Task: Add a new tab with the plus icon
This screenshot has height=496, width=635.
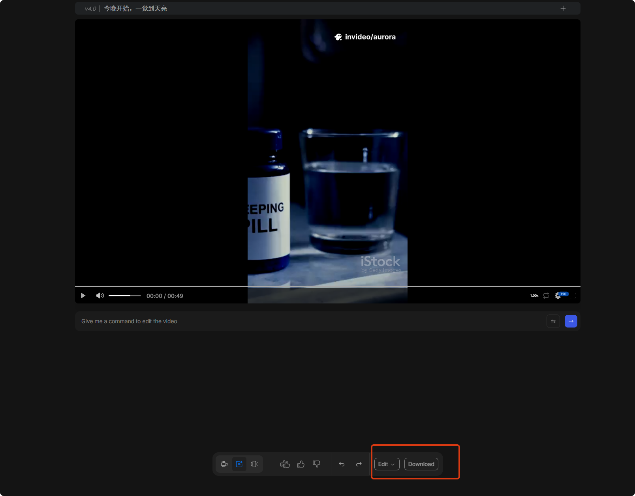Action: pyautogui.click(x=563, y=8)
